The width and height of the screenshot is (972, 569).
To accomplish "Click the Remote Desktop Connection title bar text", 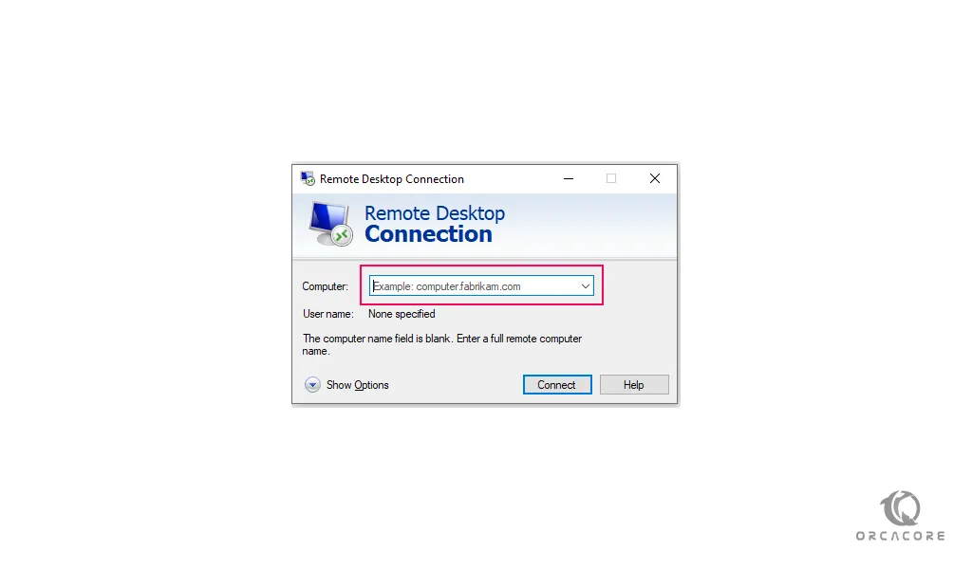I will (392, 179).
